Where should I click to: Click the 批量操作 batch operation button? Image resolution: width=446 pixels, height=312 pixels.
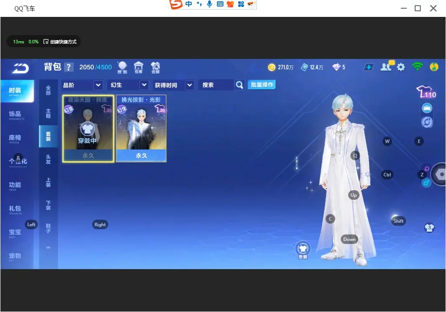[x=262, y=85]
